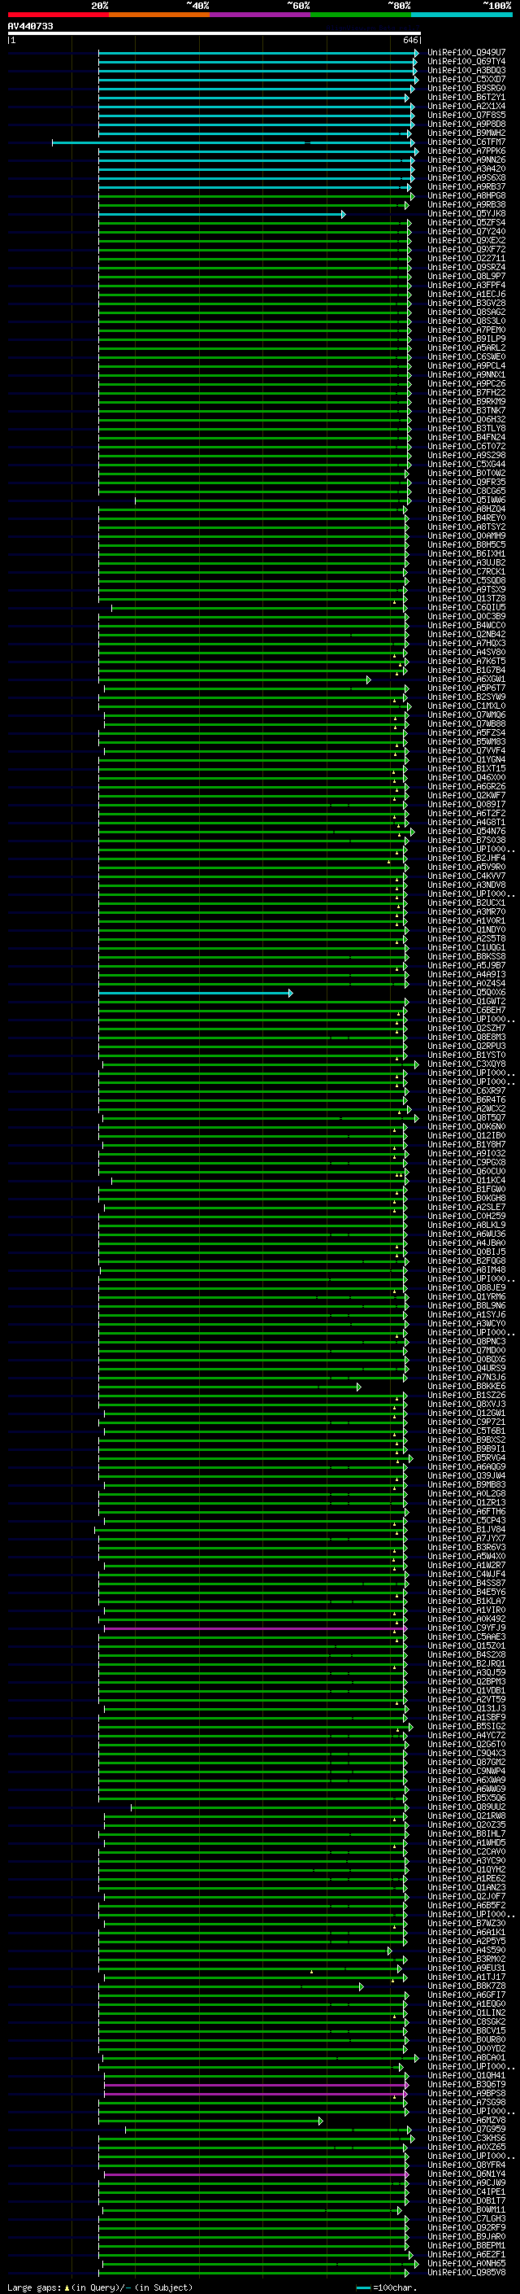Open hit UniRef100_A9EU31
Image resolution: width=520 pixels, height=2294 pixels.
coord(466,1968)
